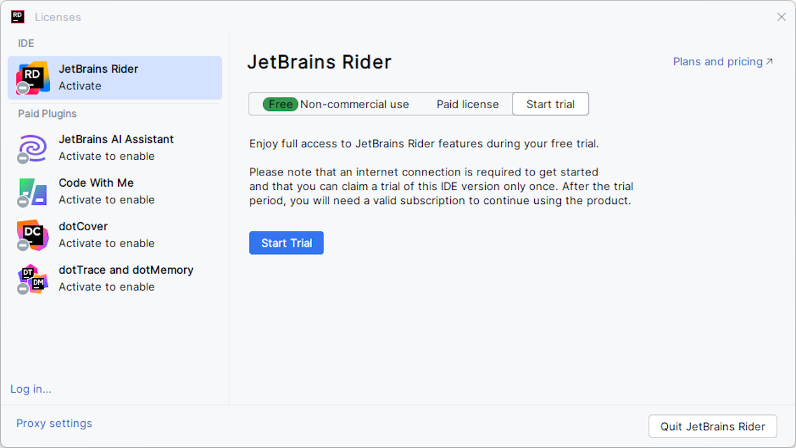Click the JetBrains AI Assistant plugin icon
Image resolution: width=796 pixels, height=448 pixels.
click(32, 147)
